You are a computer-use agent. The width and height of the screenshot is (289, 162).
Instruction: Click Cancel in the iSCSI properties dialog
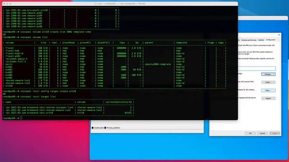[262, 133]
